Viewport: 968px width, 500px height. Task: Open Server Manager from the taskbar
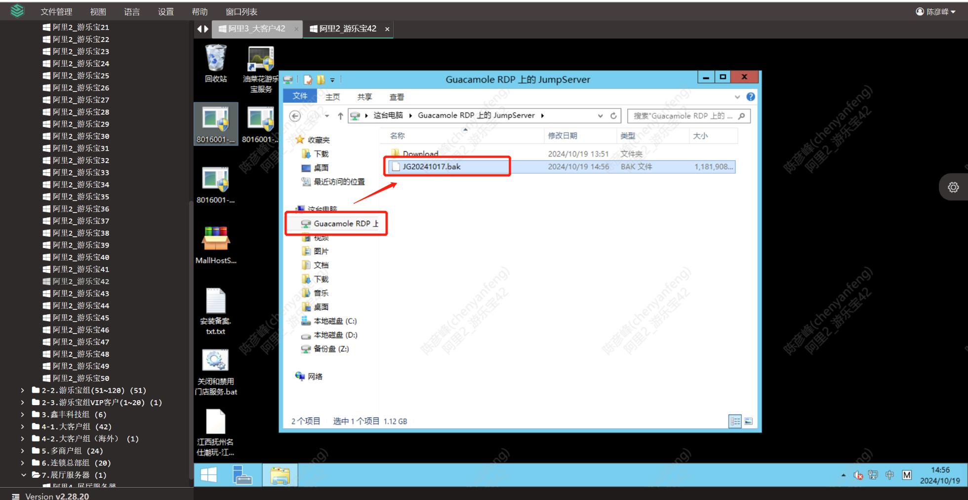242,475
